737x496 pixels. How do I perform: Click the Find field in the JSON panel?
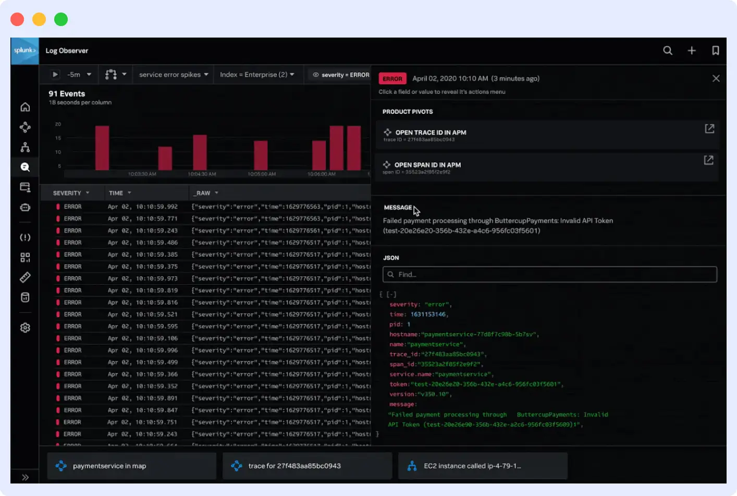point(549,274)
